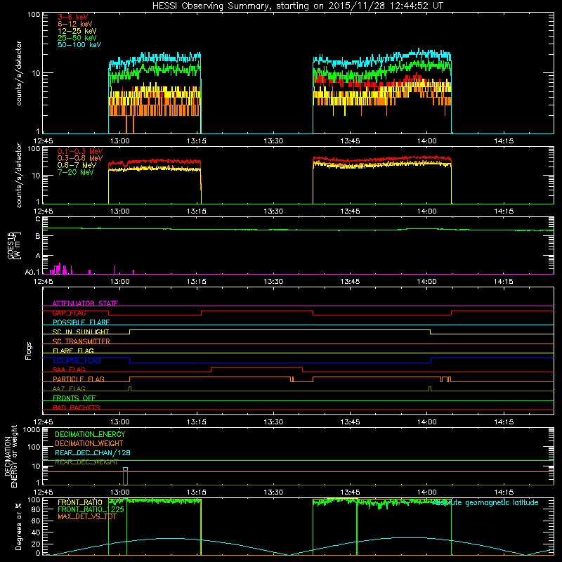Select the ECLIPSE_FLAG label

(x=77, y=360)
